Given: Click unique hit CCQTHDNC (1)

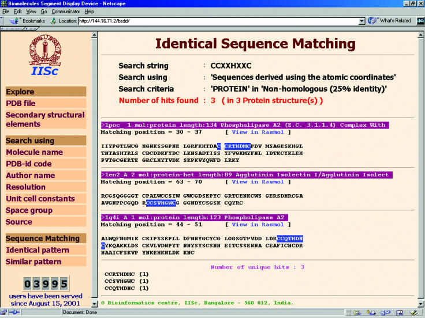Looking at the screenshot, I should [126, 288].
